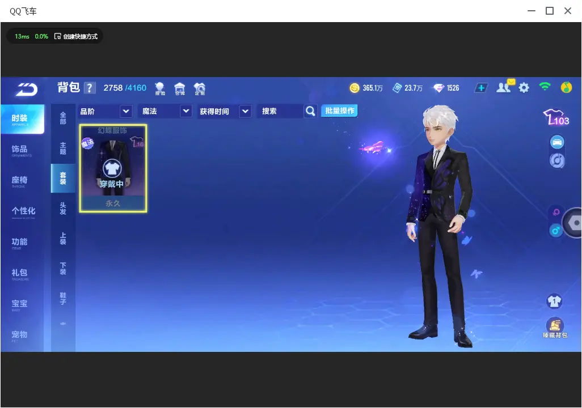The width and height of the screenshot is (582, 408).
Task: Click the 批量操作 batch operation button
Action: click(339, 111)
